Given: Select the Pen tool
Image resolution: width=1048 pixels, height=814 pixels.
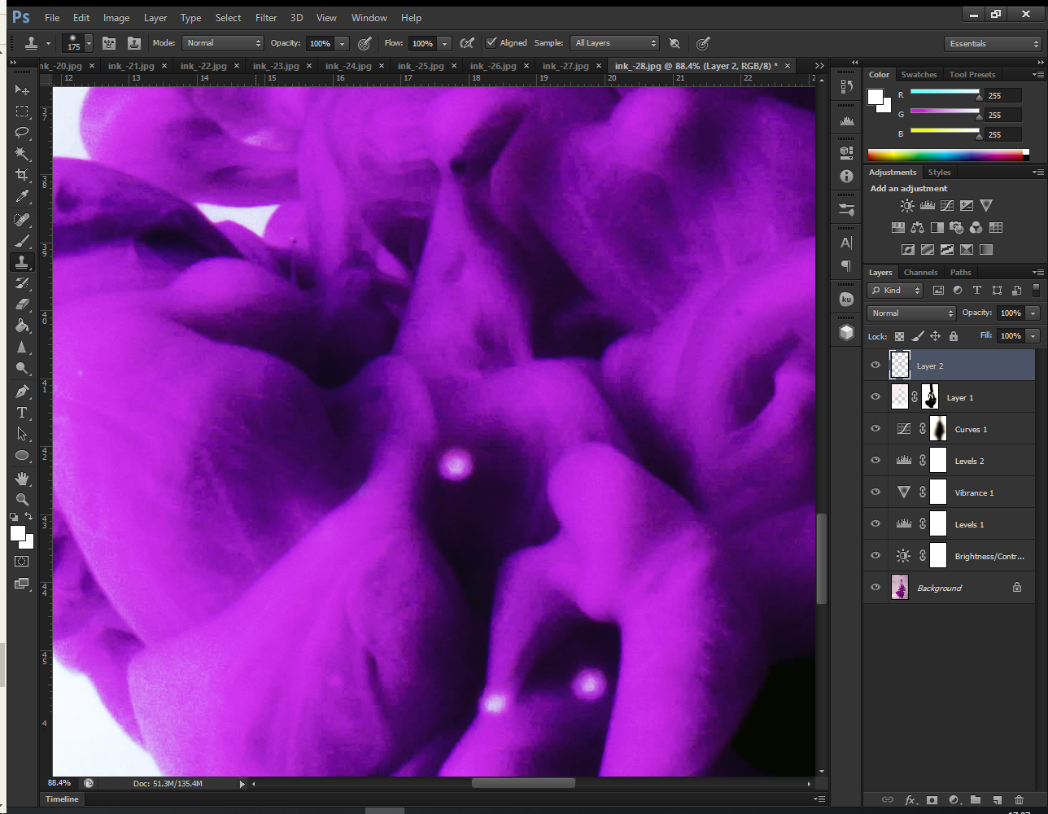Looking at the screenshot, I should 22,392.
